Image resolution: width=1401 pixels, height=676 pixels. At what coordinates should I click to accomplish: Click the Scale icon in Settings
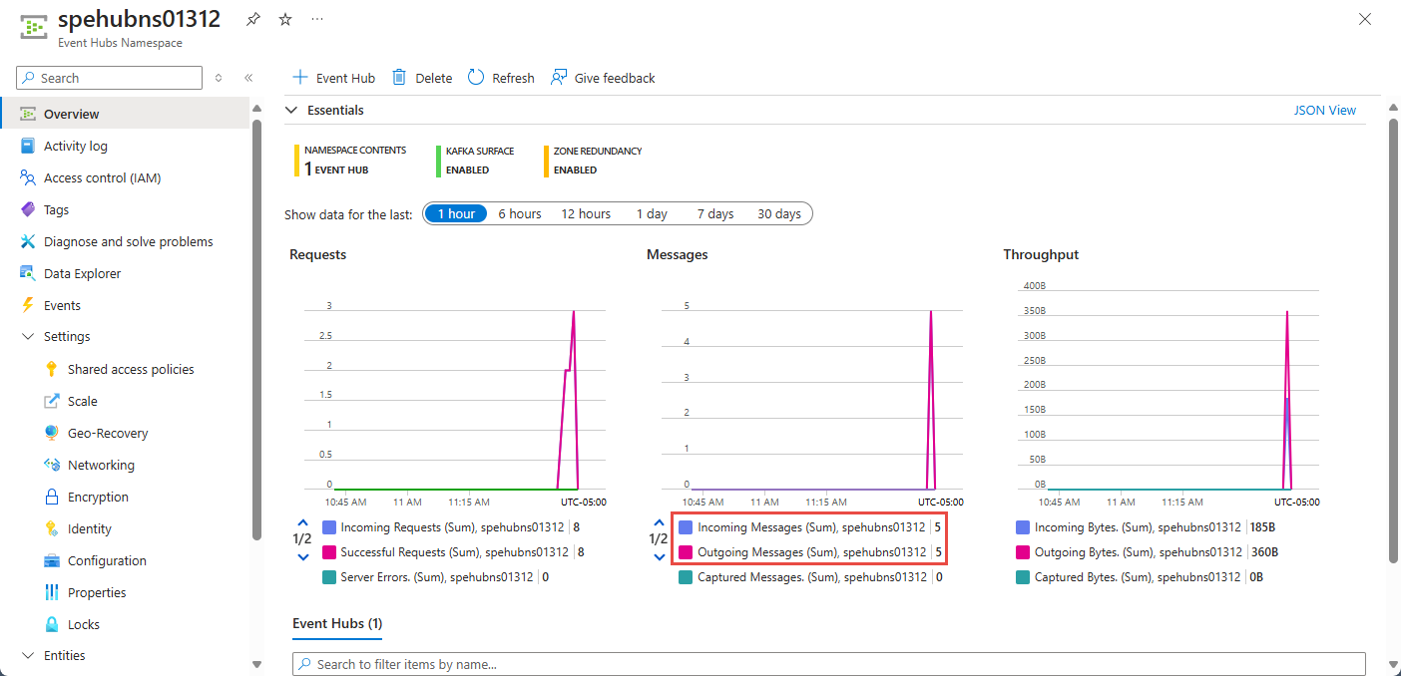52,401
